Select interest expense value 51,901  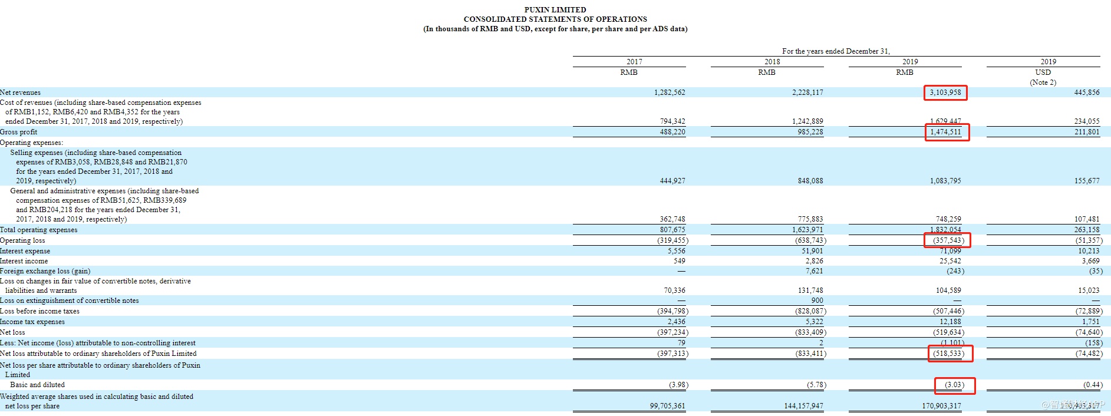(812, 251)
